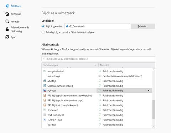Open the Sync tab label
Viewport: 171px width, 133px height.
[13, 37]
